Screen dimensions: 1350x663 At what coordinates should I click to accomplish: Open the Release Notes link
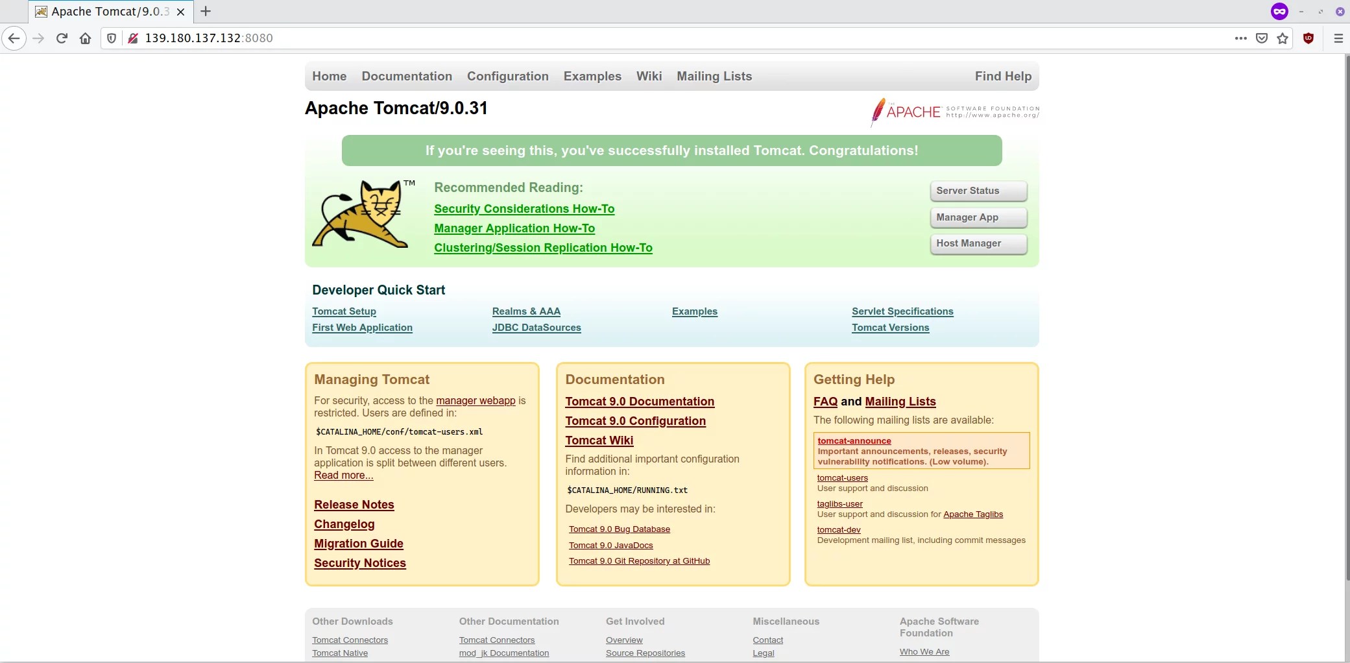[354, 505]
